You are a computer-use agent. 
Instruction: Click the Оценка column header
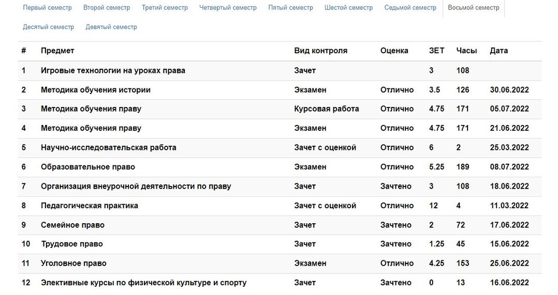[x=394, y=51]
